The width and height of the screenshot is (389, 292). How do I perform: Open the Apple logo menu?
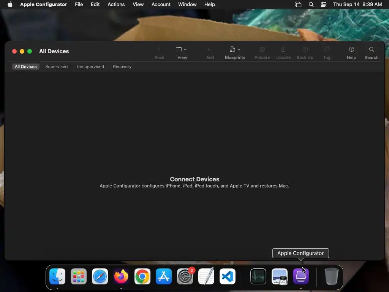click(x=10, y=4)
